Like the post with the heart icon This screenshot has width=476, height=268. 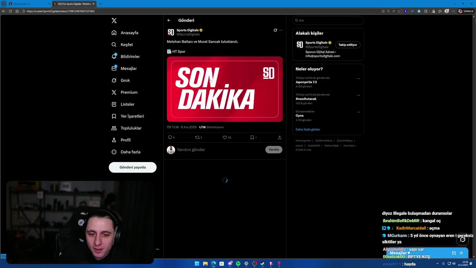[x=225, y=137]
